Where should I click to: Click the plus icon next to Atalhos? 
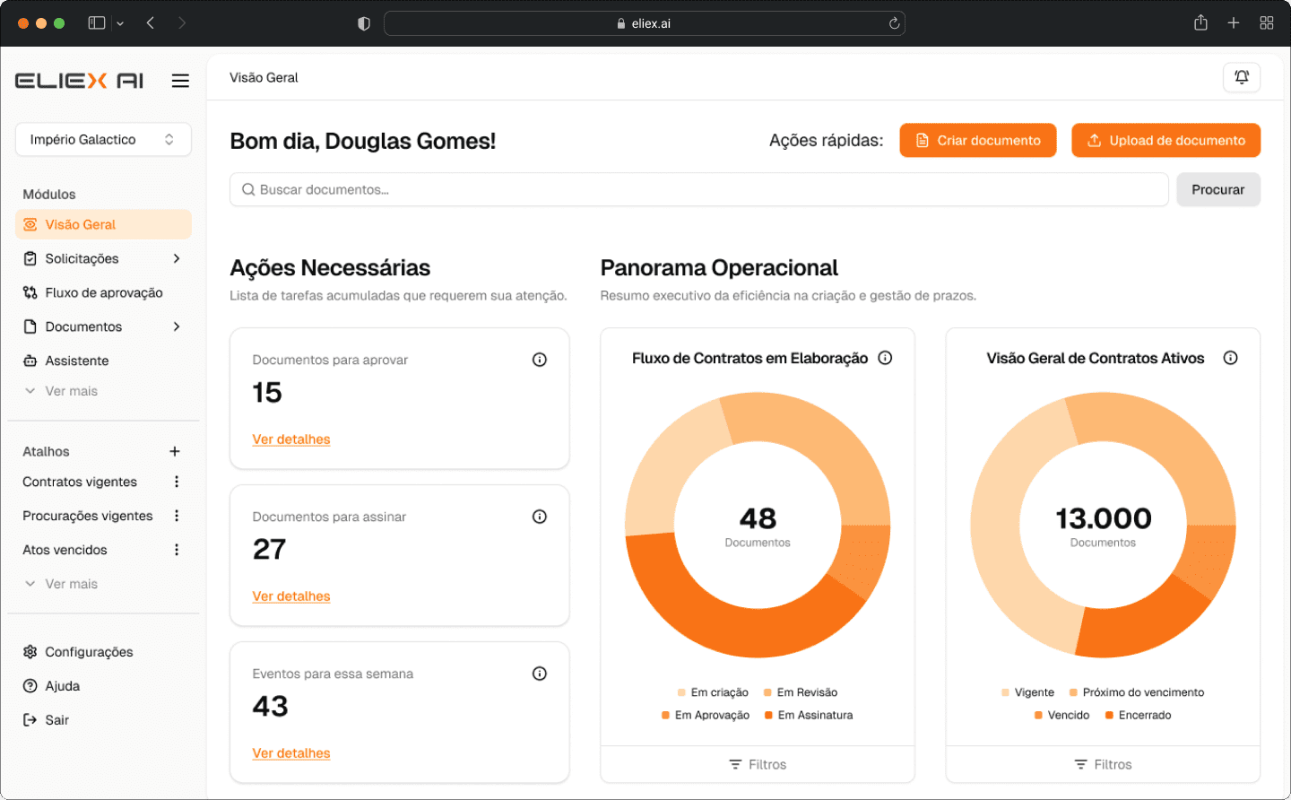point(175,451)
